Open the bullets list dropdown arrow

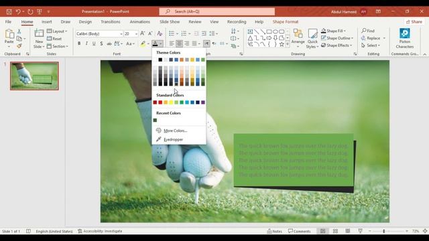pyautogui.click(x=177, y=33)
